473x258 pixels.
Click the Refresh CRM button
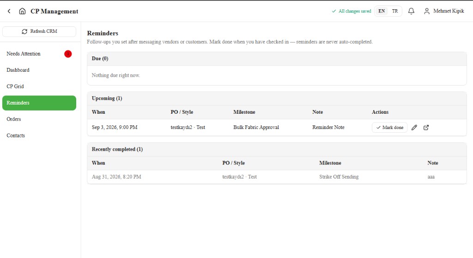(x=39, y=31)
